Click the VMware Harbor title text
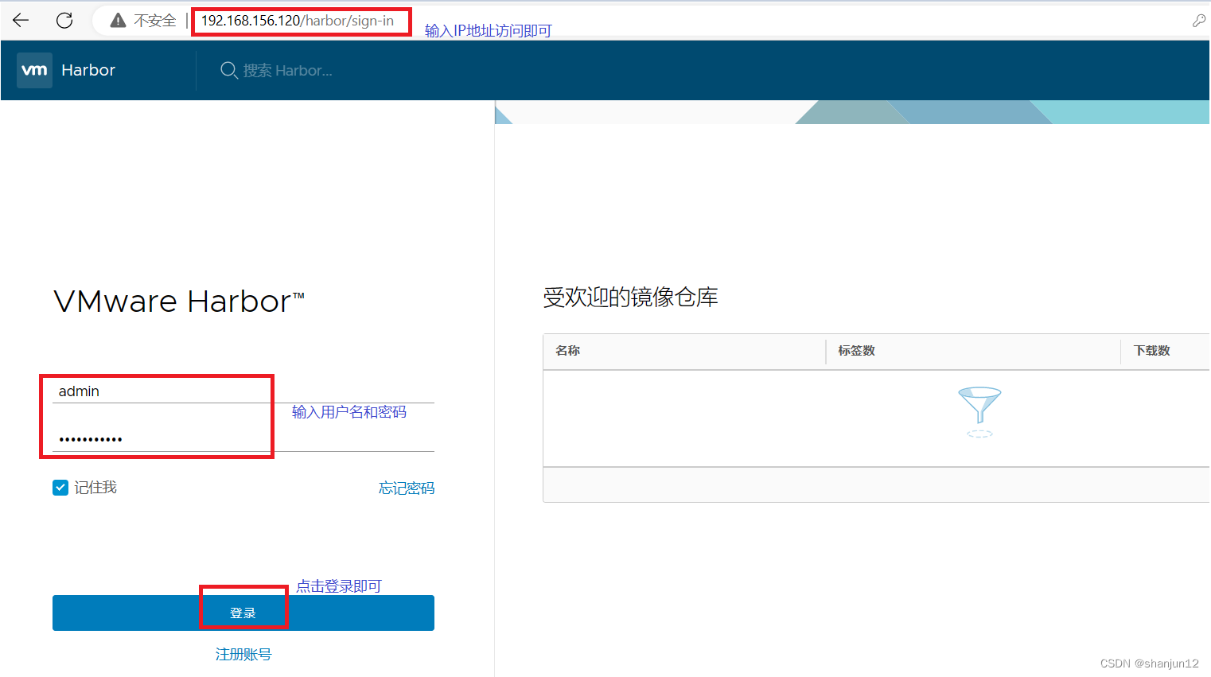The height and width of the screenshot is (677, 1211). (179, 302)
